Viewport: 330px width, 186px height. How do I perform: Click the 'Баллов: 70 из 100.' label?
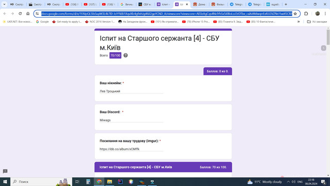(x=213, y=167)
